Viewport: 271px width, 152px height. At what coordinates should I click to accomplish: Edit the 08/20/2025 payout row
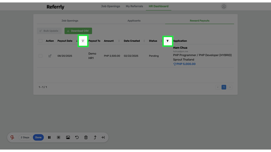coord(50,56)
